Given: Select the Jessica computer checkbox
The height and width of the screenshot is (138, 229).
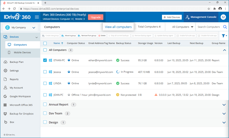Looking at the screenshot, I should point(45,72).
